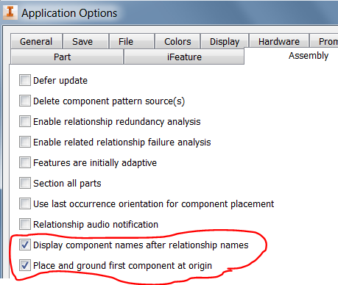The image size is (338, 285).
Task: Check Features are initially adaptive
Action: (x=25, y=162)
